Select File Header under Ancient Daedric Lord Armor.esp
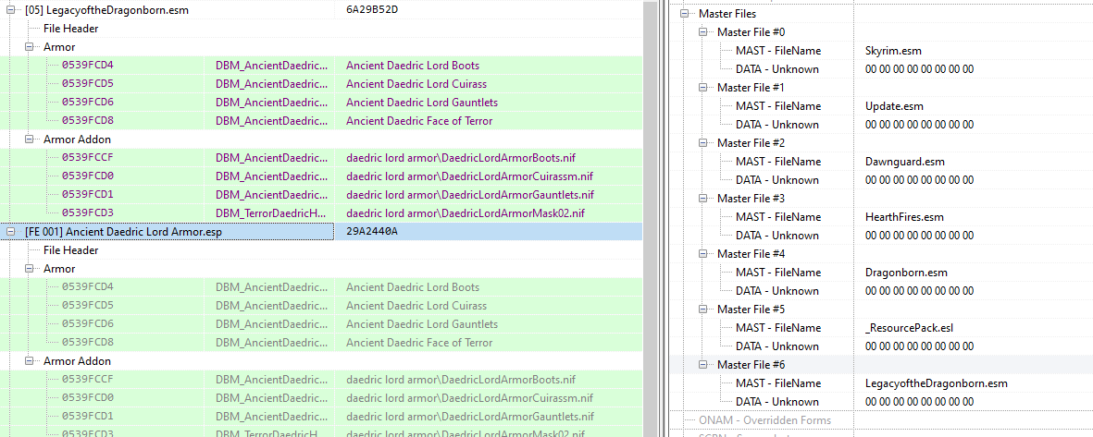The image size is (1093, 437). click(x=70, y=249)
